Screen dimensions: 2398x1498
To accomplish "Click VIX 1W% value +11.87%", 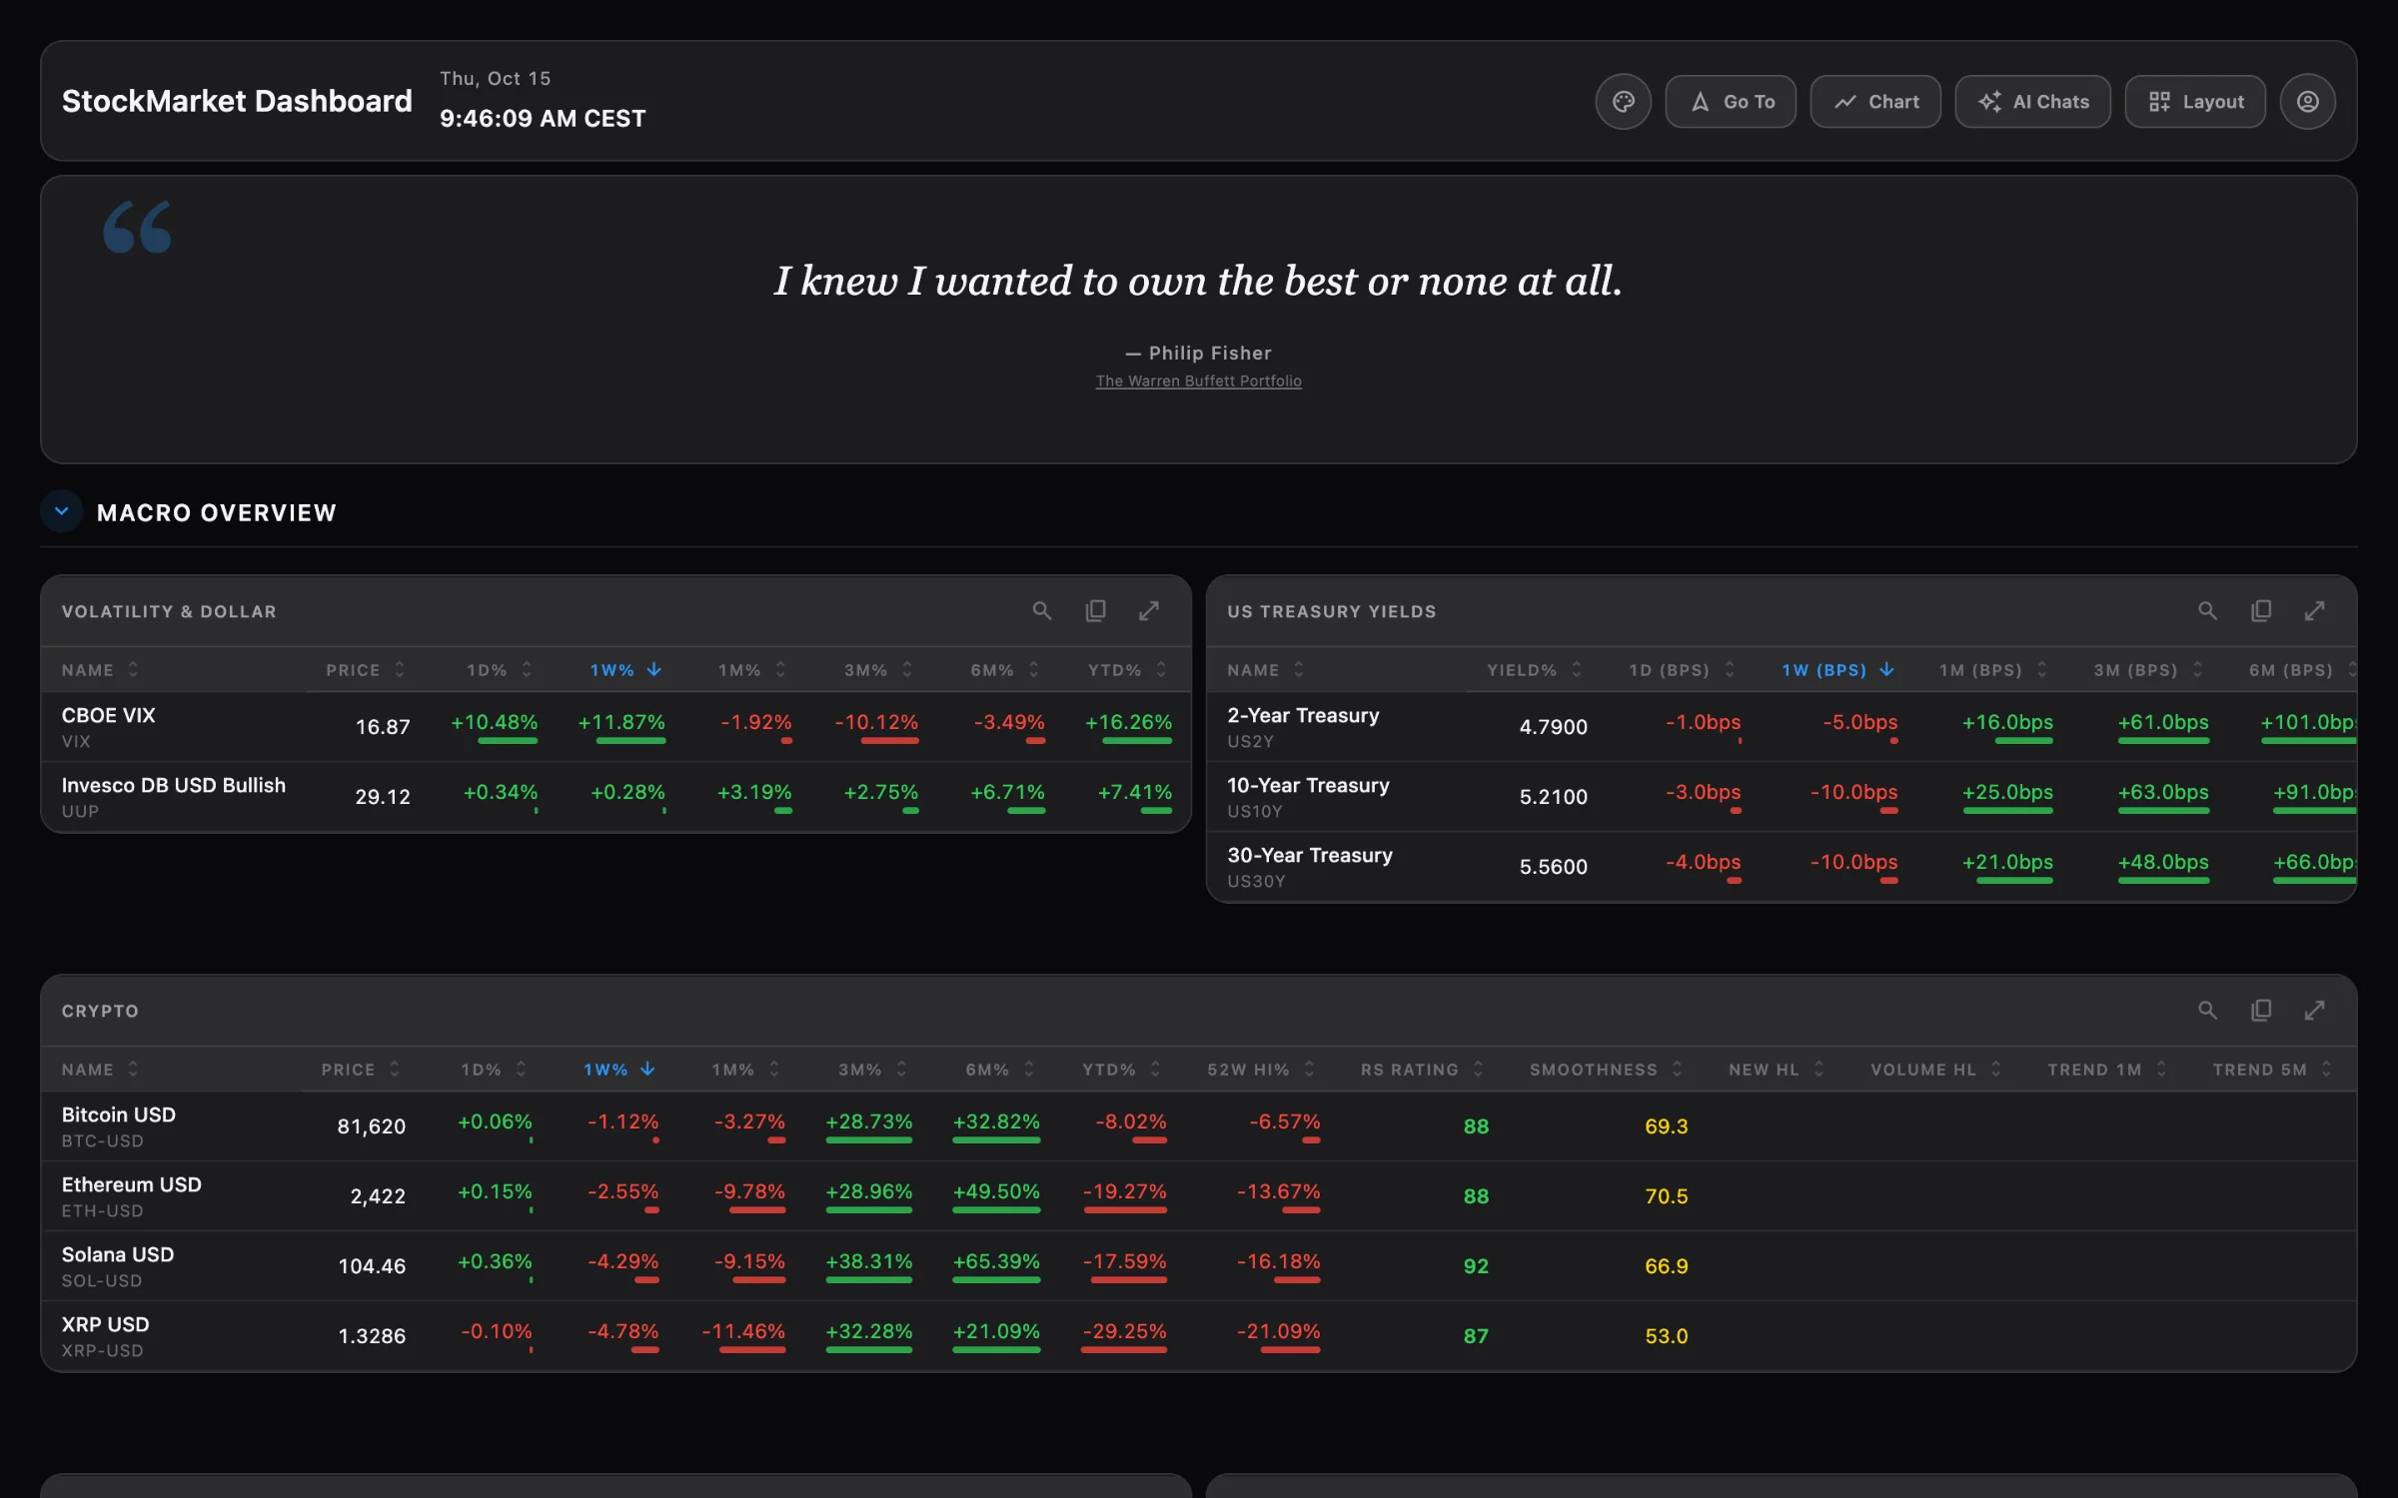I will pyautogui.click(x=621, y=722).
